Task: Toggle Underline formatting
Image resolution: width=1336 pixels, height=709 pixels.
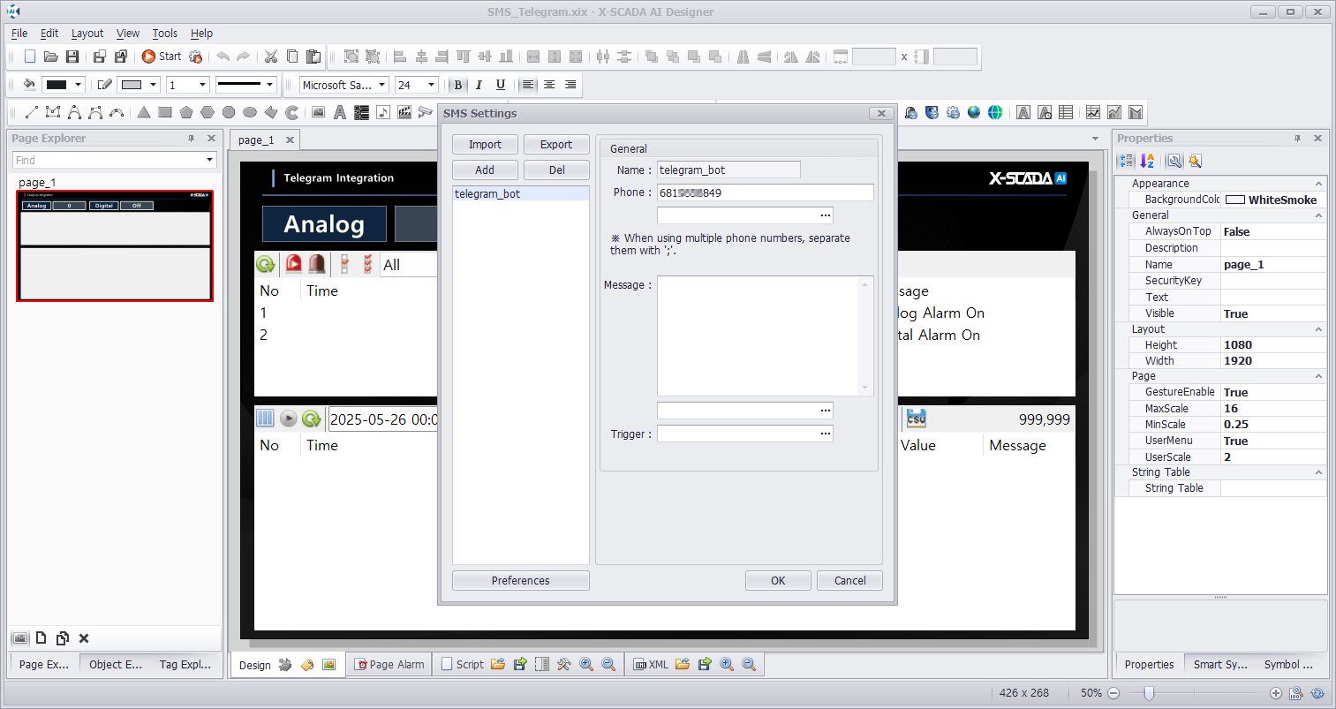Action: [501, 85]
